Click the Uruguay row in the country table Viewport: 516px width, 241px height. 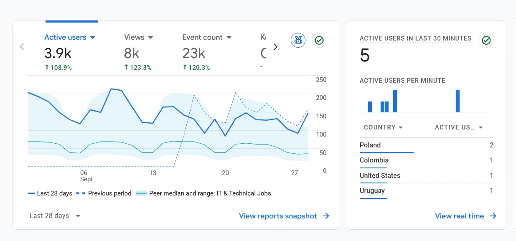(x=426, y=191)
